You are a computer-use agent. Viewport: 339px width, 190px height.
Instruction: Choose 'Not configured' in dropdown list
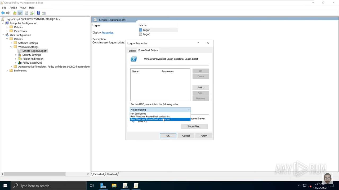pos(160,114)
